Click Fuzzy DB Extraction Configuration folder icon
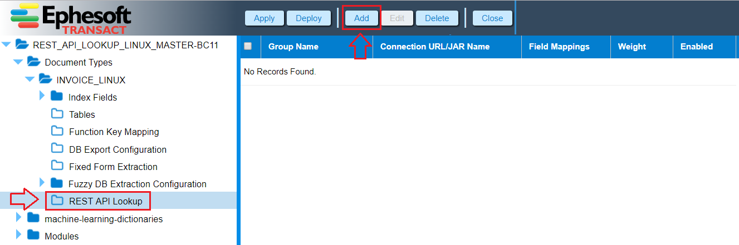The image size is (739, 245). pyautogui.click(x=57, y=183)
